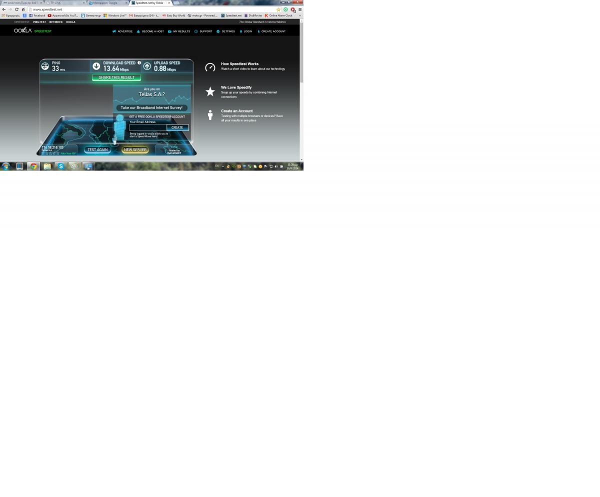Open the Advertise menu item
Screen dimensions: 600x497
point(122,31)
